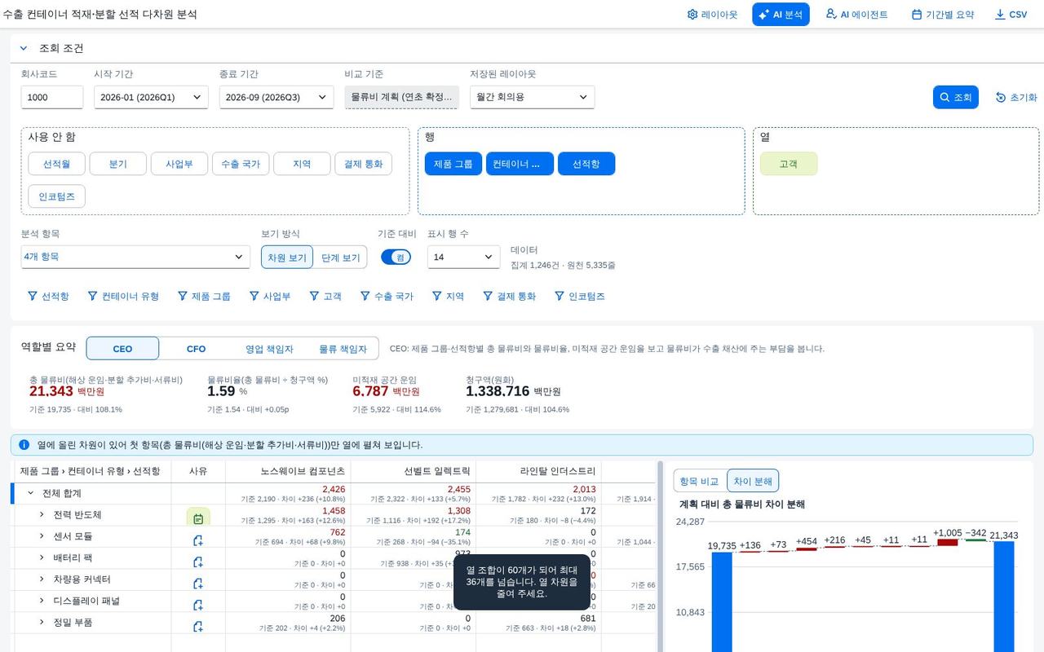Open the 시작 기간 dropdown
The height and width of the screenshot is (652, 1044).
point(151,97)
